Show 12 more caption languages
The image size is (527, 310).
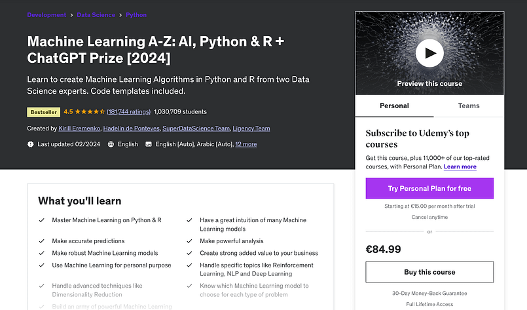[x=246, y=144]
